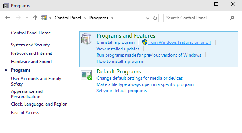Change default settings for media or devices
The image size is (242, 133).
point(140,78)
